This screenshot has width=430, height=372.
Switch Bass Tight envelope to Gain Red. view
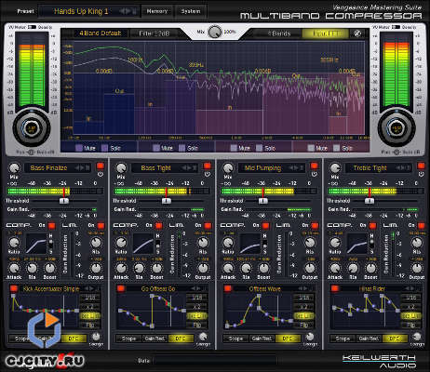point(155,339)
